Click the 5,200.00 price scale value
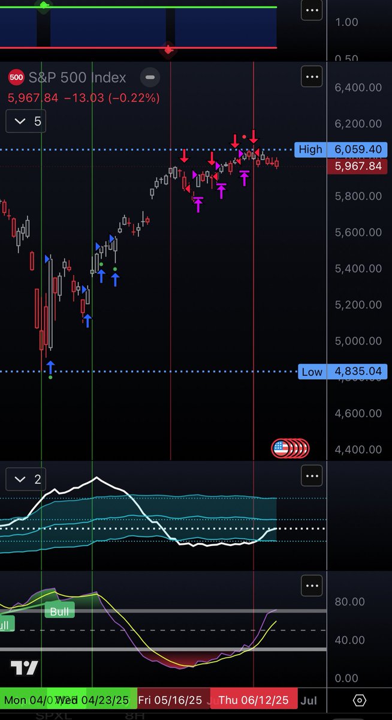The image size is (392, 720). tap(358, 304)
